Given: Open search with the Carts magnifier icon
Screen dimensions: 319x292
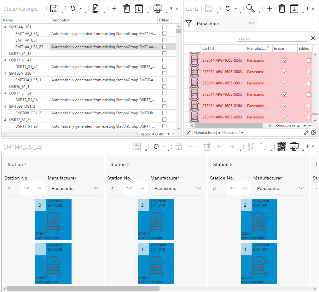Looking at the screenshot, I should click(x=250, y=9).
